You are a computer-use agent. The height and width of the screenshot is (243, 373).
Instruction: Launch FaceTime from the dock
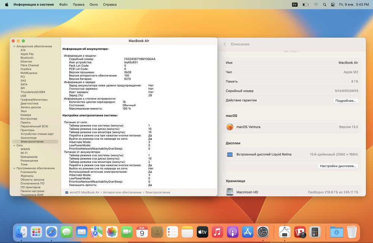(127, 232)
